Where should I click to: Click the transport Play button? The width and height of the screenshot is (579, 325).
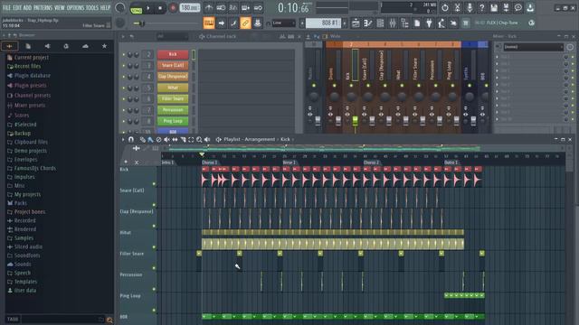coord(148,8)
